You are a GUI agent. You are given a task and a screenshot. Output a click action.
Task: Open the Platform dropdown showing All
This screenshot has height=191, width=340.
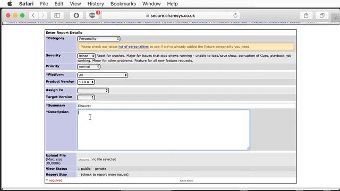(x=103, y=75)
